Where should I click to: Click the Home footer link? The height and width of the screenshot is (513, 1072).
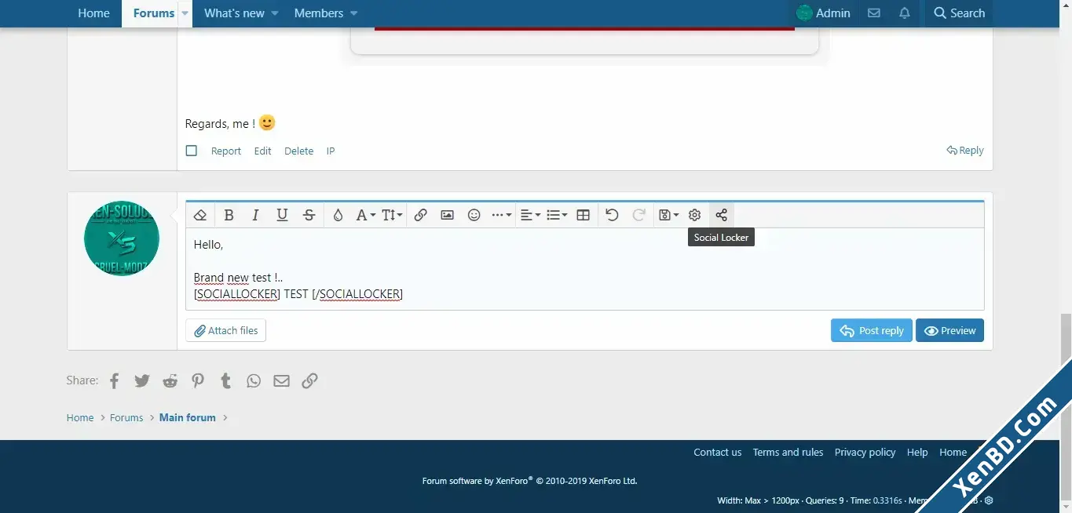953,453
